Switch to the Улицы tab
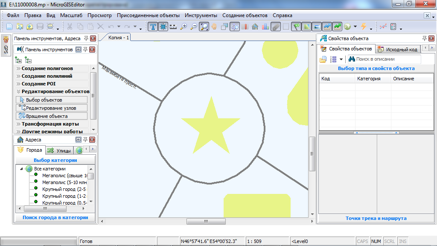This screenshot has height=246, width=437. [59, 150]
